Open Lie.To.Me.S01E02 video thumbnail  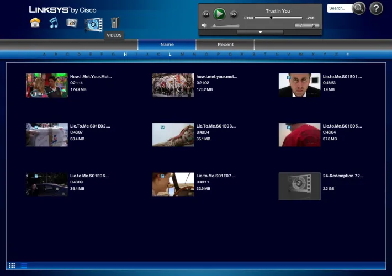coord(47,135)
